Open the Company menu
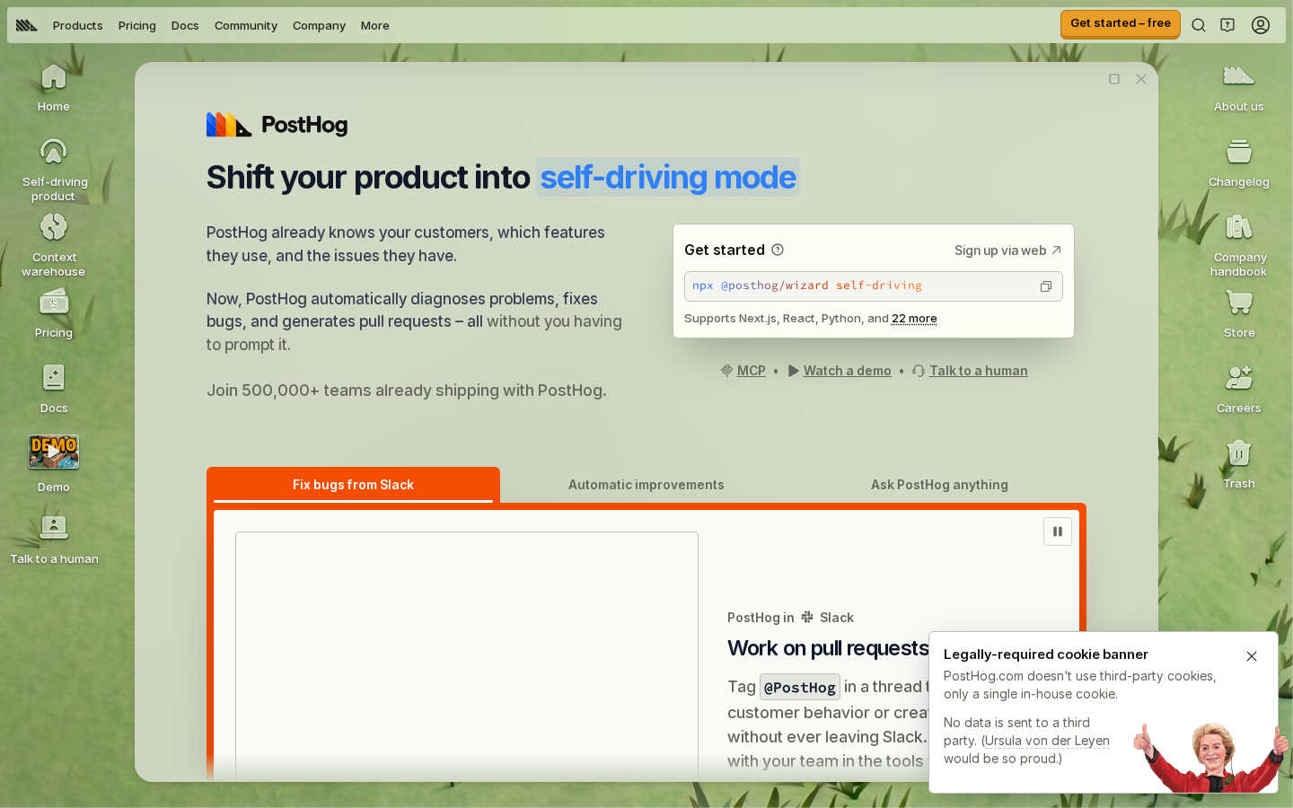 pyautogui.click(x=319, y=25)
